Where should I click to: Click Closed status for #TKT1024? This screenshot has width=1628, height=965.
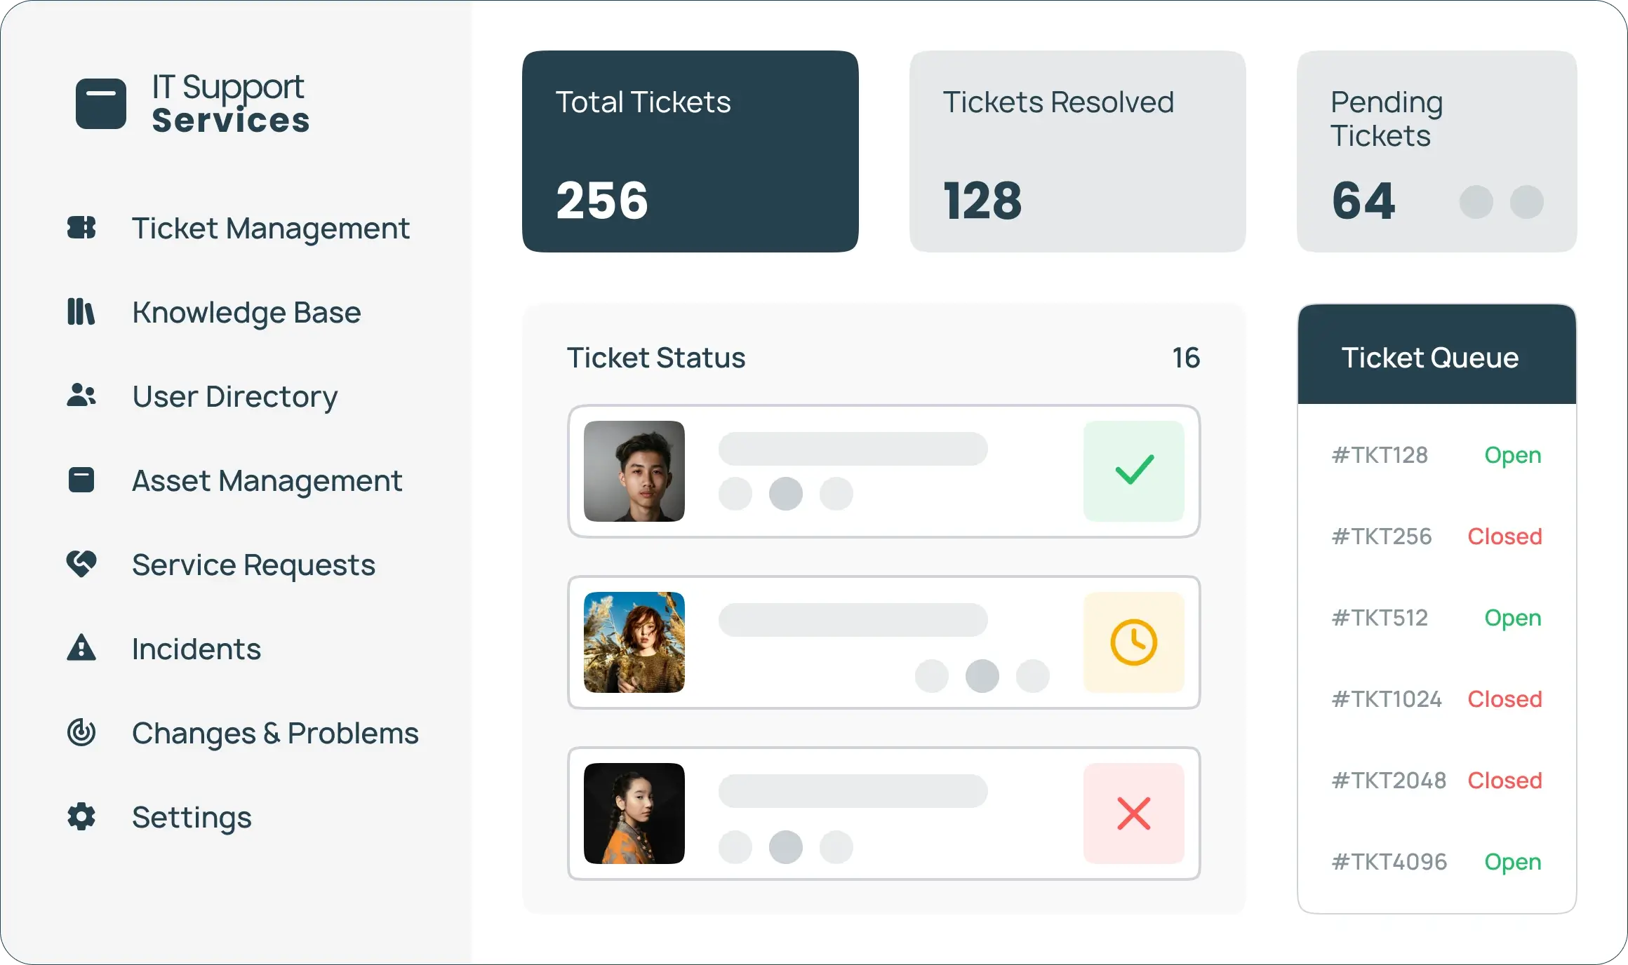pos(1504,699)
